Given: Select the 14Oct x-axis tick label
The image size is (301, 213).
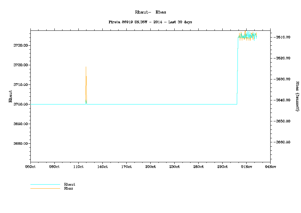Looking at the screenshot, I should click(x=102, y=167).
